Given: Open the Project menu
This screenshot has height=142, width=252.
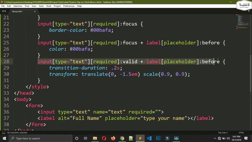Looking at the screenshot, I should (x=57, y=6).
